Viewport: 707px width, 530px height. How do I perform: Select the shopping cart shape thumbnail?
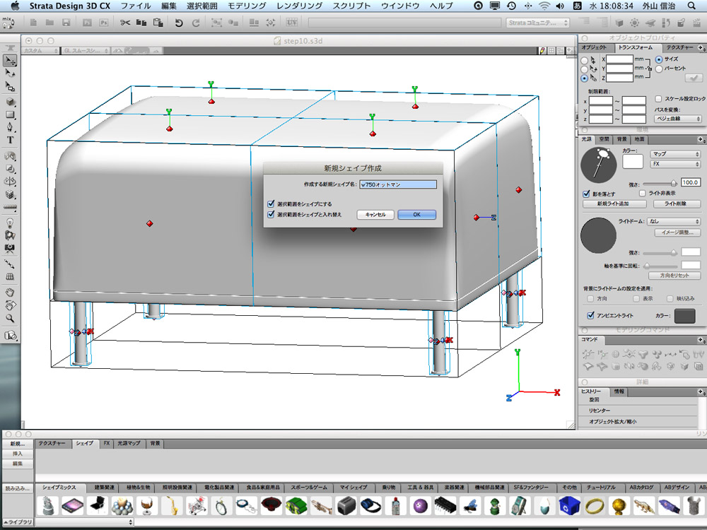point(196,506)
